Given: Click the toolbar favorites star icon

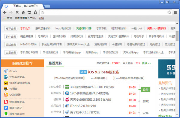Looking at the screenshot, I should click(35, 12).
